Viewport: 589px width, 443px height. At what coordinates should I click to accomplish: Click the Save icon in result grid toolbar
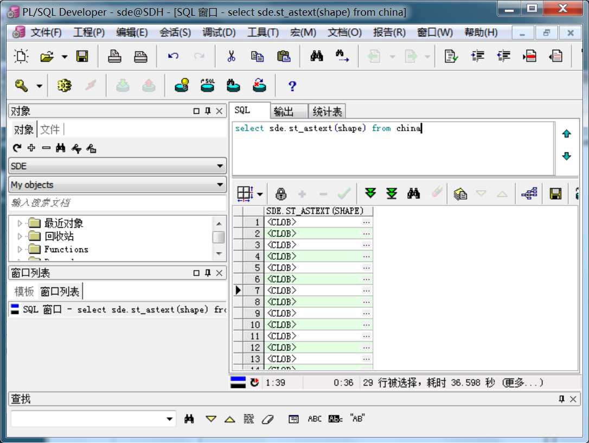coord(555,194)
